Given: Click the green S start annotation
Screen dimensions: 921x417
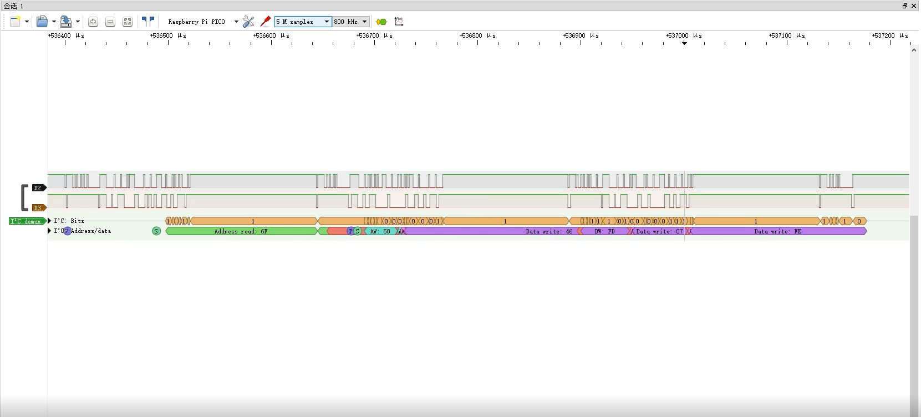Looking at the screenshot, I should [156, 231].
